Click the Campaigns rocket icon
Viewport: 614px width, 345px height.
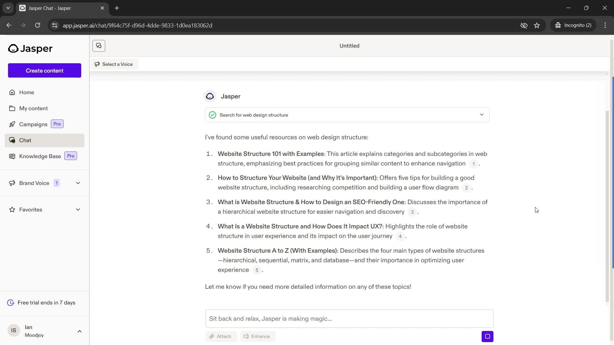pyautogui.click(x=12, y=124)
